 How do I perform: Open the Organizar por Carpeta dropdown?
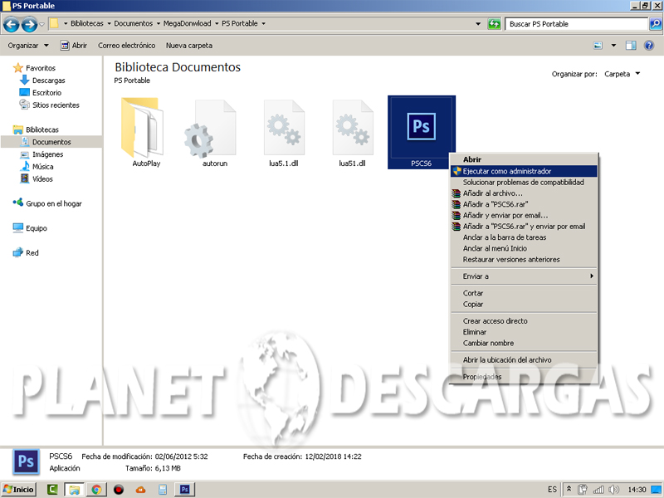coord(622,74)
